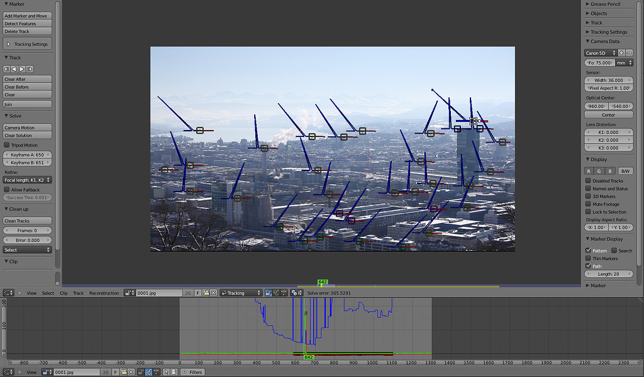Enable Search marker display checkbox
The width and height of the screenshot is (644, 377).
pyautogui.click(x=614, y=250)
